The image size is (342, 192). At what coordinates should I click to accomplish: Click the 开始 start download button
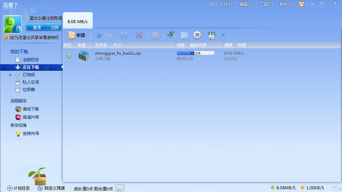click(x=104, y=35)
